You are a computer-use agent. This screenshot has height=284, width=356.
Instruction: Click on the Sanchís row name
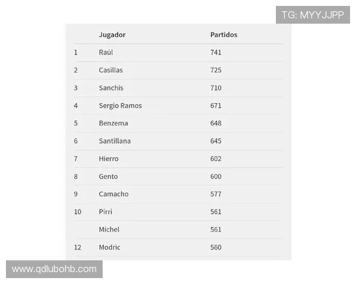tap(111, 88)
